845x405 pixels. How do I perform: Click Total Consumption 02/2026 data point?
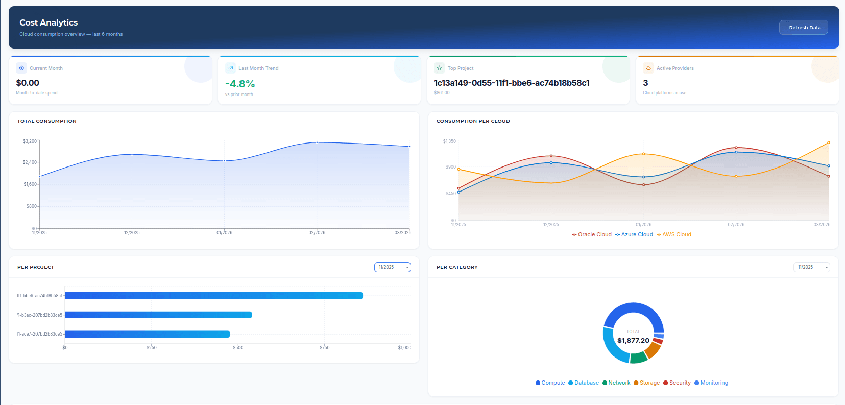317,142
